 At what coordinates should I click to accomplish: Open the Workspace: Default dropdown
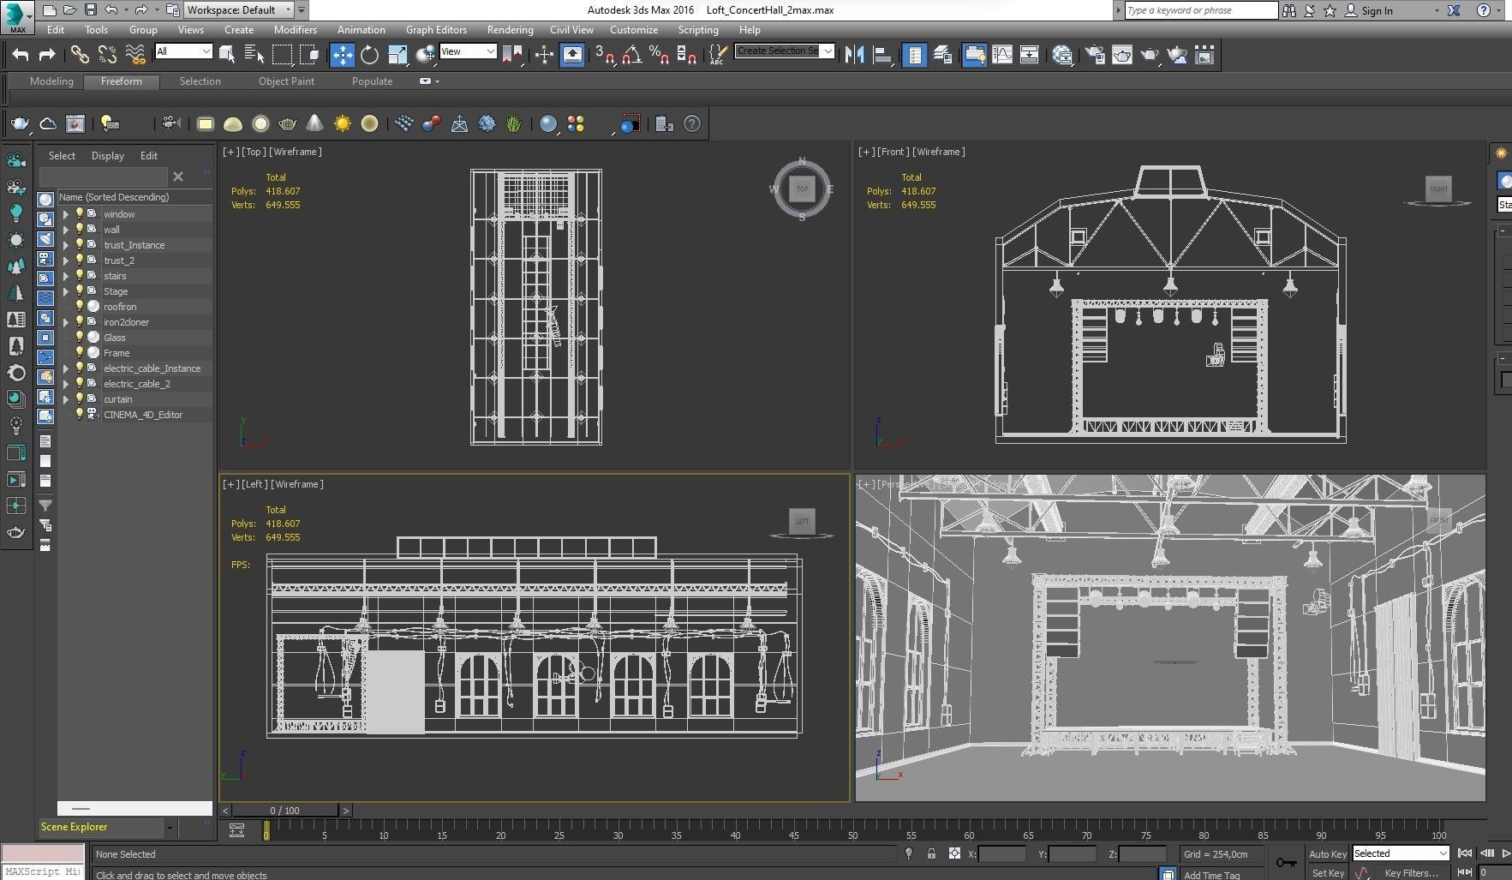239,10
